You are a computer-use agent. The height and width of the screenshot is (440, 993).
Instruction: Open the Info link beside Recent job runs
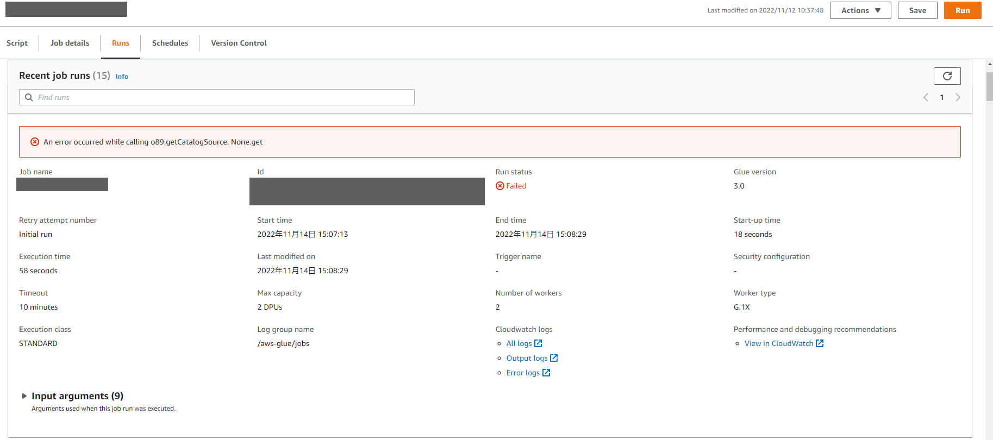coord(122,77)
